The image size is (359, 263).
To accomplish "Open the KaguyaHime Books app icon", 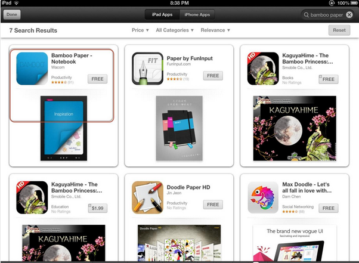I will (263, 69).
